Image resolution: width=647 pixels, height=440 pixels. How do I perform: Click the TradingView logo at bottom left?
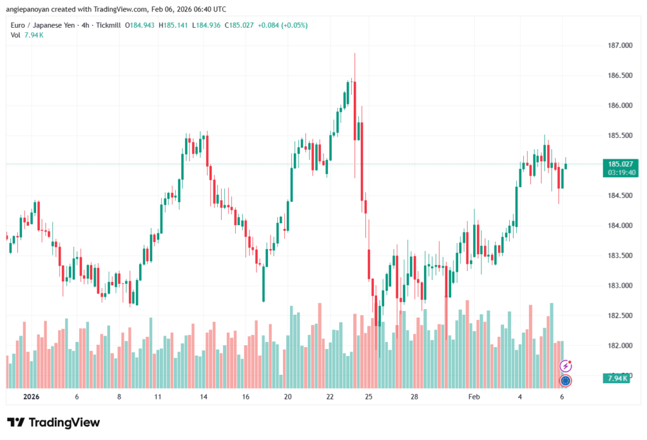tap(53, 422)
